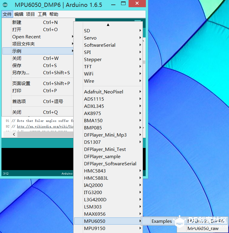Open the 帮助 menu
The image size is (229, 233).
coord(54,14)
